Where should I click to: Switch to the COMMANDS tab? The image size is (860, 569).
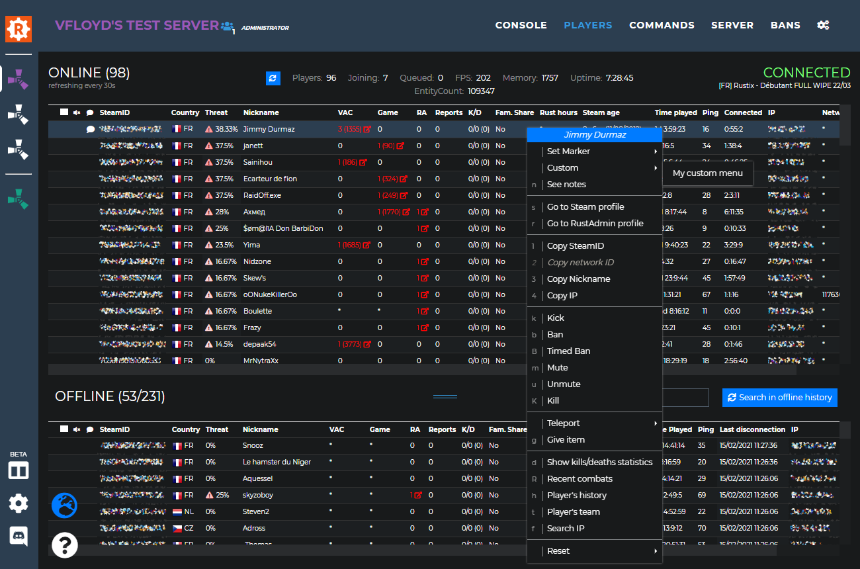(x=662, y=25)
